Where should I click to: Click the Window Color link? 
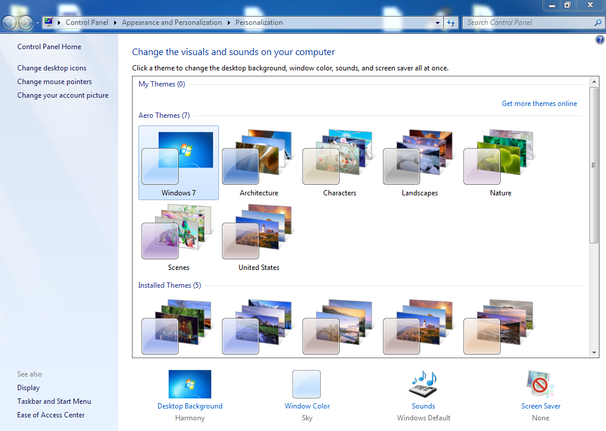point(307,406)
